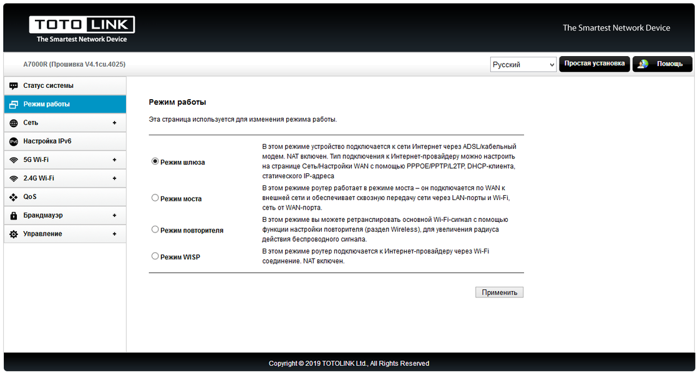This screenshot has width=698, height=374.
Task: Expand the Сеть submenu plus sign
Action: click(114, 123)
